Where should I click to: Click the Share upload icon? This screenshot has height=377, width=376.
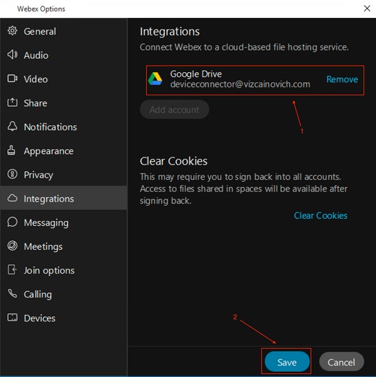coord(12,103)
